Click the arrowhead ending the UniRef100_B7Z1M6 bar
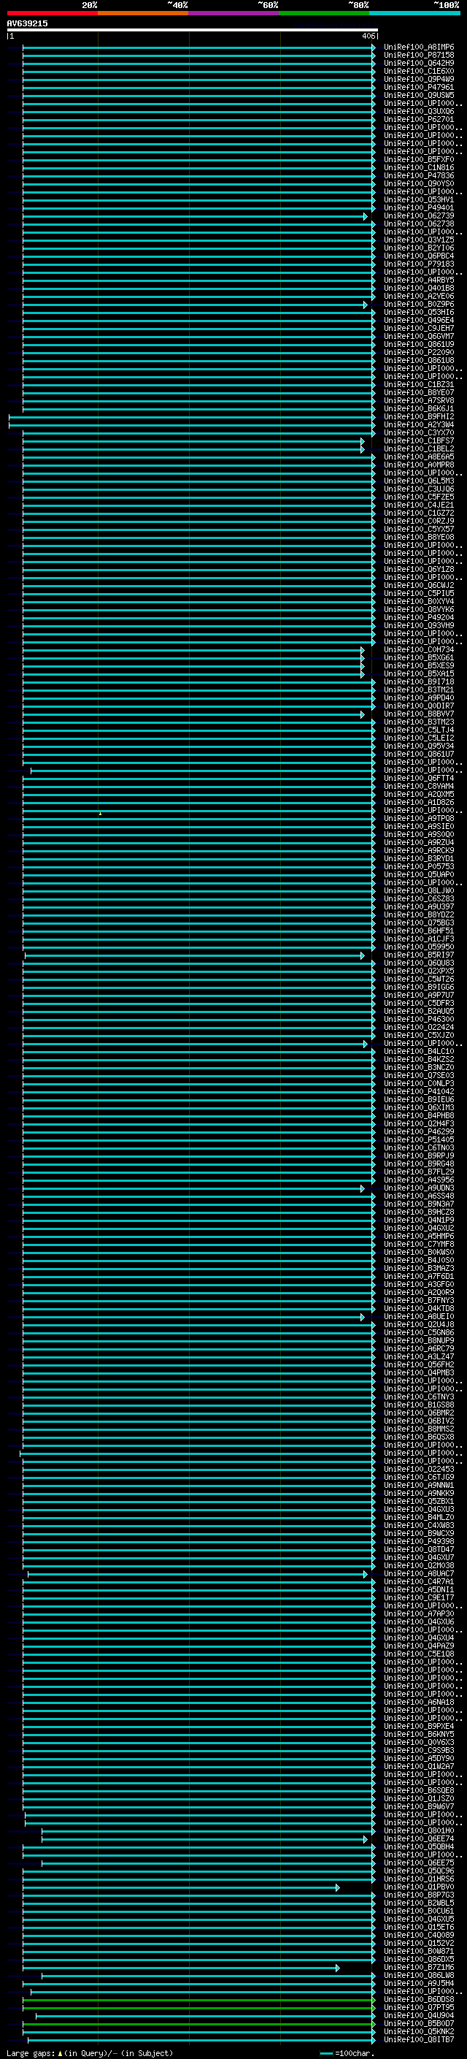The height and width of the screenshot is (2059, 467). tap(338, 1968)
